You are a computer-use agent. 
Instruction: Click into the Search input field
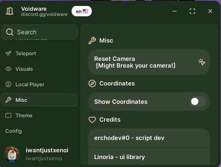[39, 32]
